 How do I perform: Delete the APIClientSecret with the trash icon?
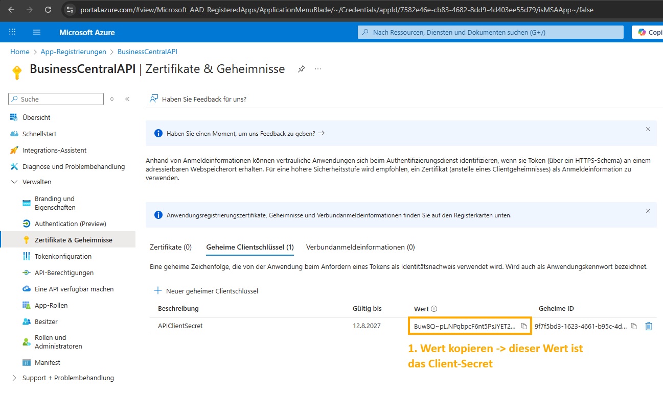pos(649,326)
